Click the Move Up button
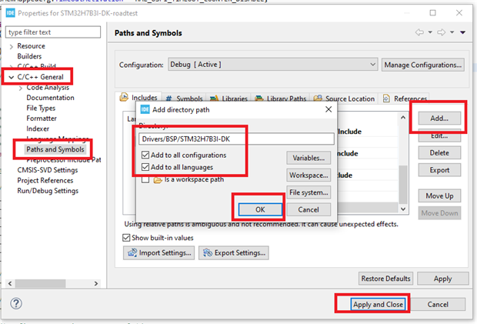The height and width of the screenshot is (324, 477). click(439, 196)
